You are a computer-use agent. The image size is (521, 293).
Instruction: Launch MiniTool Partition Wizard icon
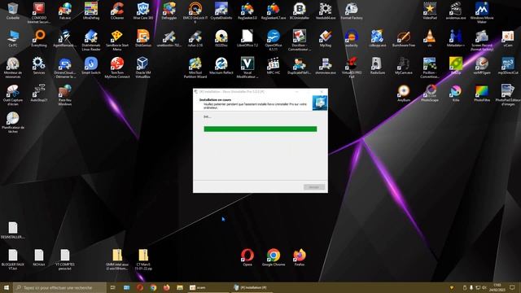coord(195,68)
